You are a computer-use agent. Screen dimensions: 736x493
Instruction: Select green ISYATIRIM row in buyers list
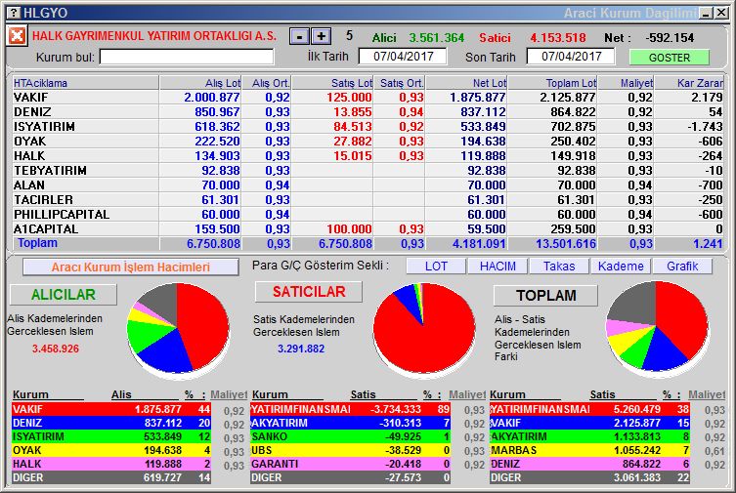point(111,436)
